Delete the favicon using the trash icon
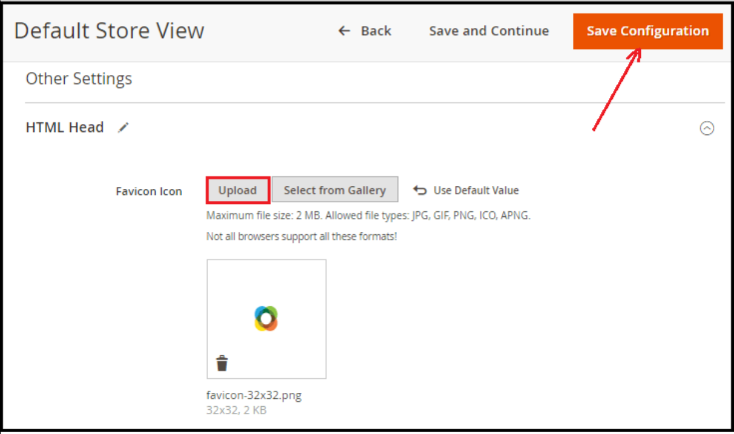This screenshot has height=434, width=734. coord(222,363)
